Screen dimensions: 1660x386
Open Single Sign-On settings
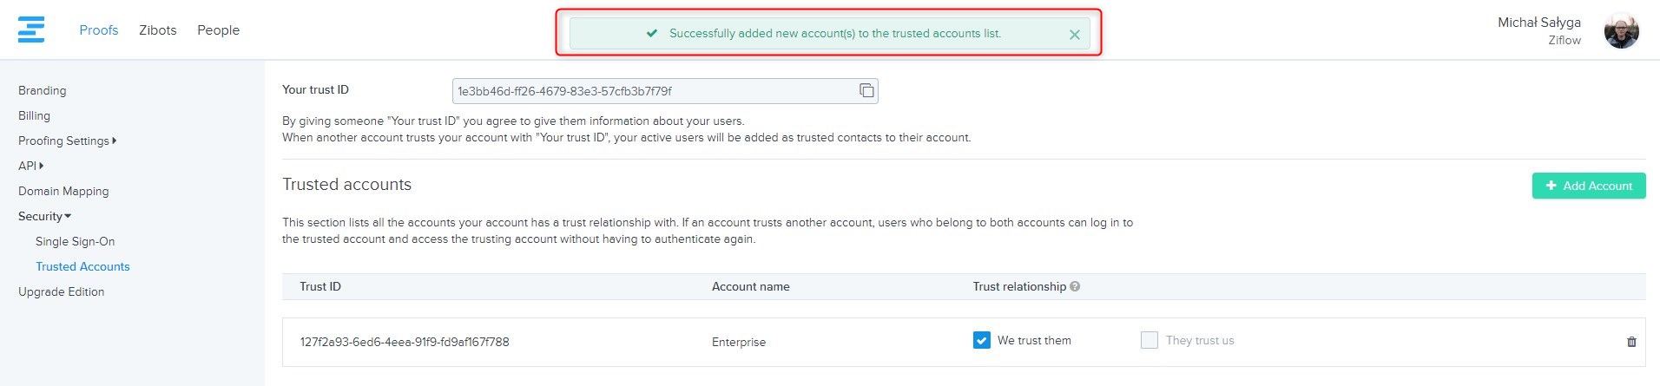pos(75,241)
